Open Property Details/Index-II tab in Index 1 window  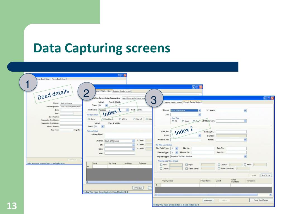[x=122, y=91]
